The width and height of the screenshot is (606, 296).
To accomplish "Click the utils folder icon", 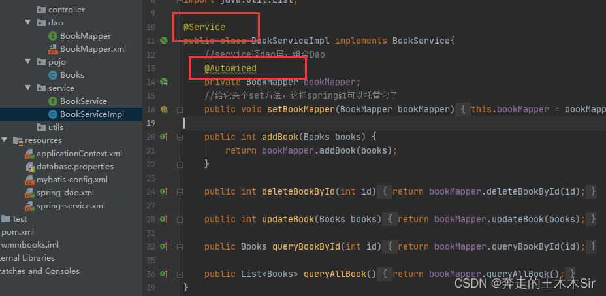I will 41,127.
